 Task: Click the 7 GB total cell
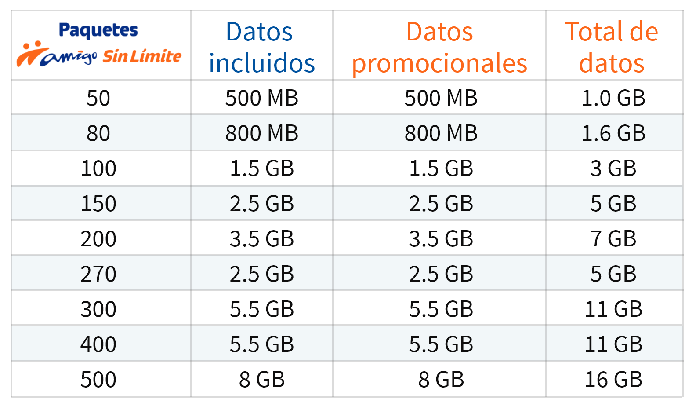[613, 239]
